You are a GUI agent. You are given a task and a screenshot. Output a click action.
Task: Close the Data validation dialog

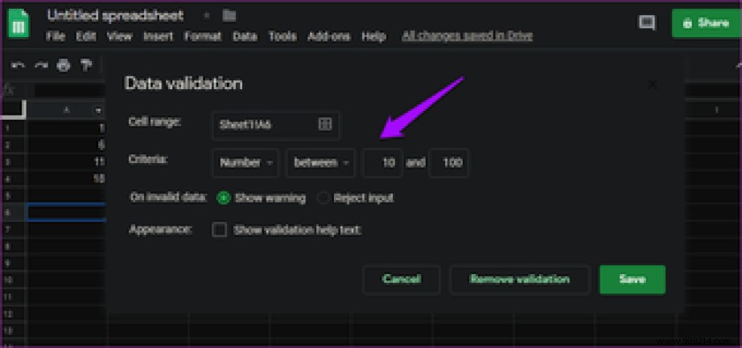tap(653, 85)
